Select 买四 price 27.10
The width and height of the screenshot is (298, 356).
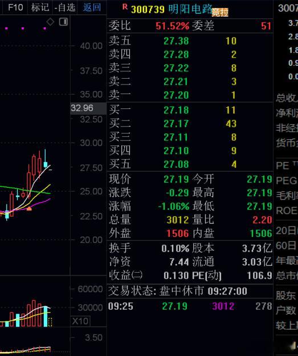coord(176,151)
